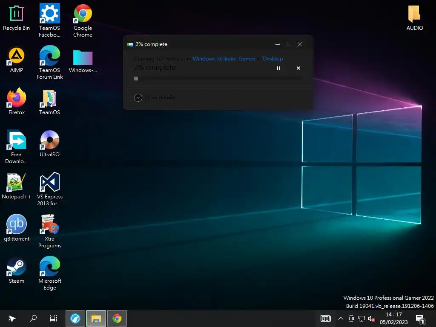Click the copy progress bar
This screenshot has width=436, height=327.
[x=218, y=79]
